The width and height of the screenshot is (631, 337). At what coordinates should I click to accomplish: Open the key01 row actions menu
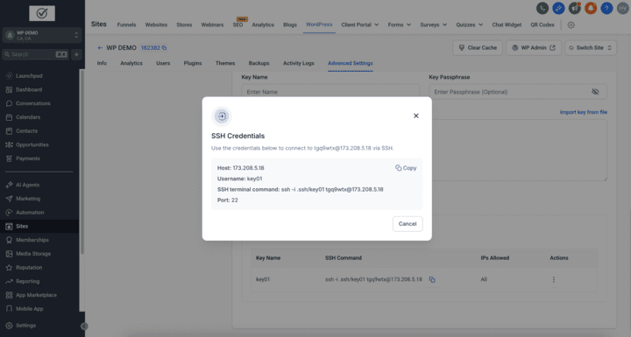click(554, 279)
